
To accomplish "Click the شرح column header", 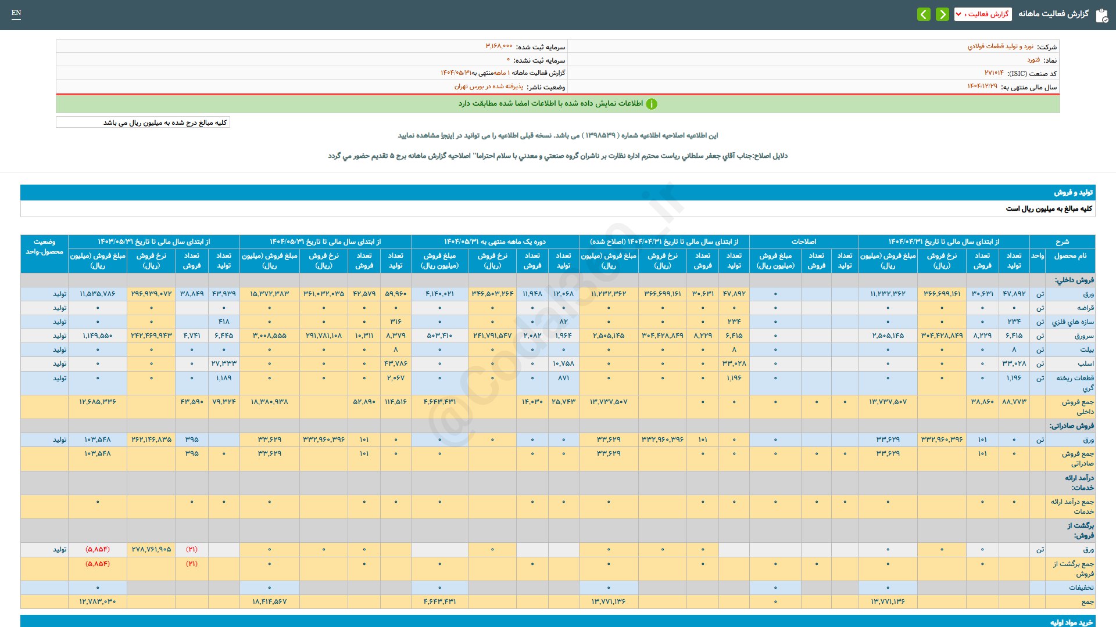I will point(1062,242).
